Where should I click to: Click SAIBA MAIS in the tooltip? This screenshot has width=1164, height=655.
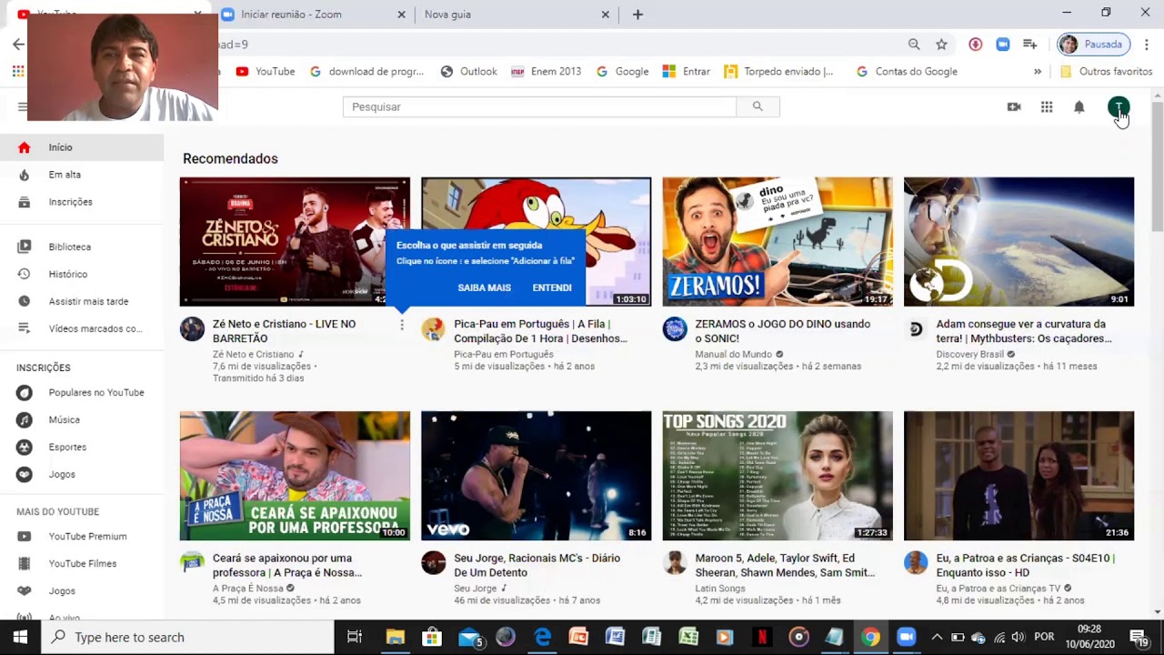(x=484, y=287)
